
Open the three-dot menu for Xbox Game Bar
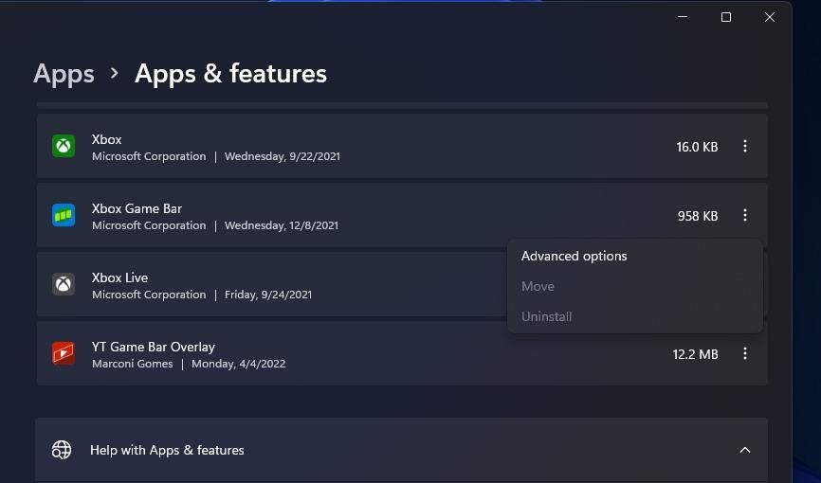coord(744,215)
